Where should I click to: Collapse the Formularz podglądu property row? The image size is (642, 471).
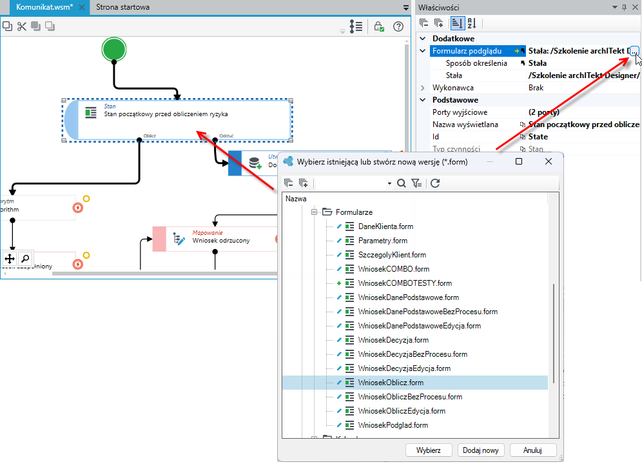[x=423, y=51]
